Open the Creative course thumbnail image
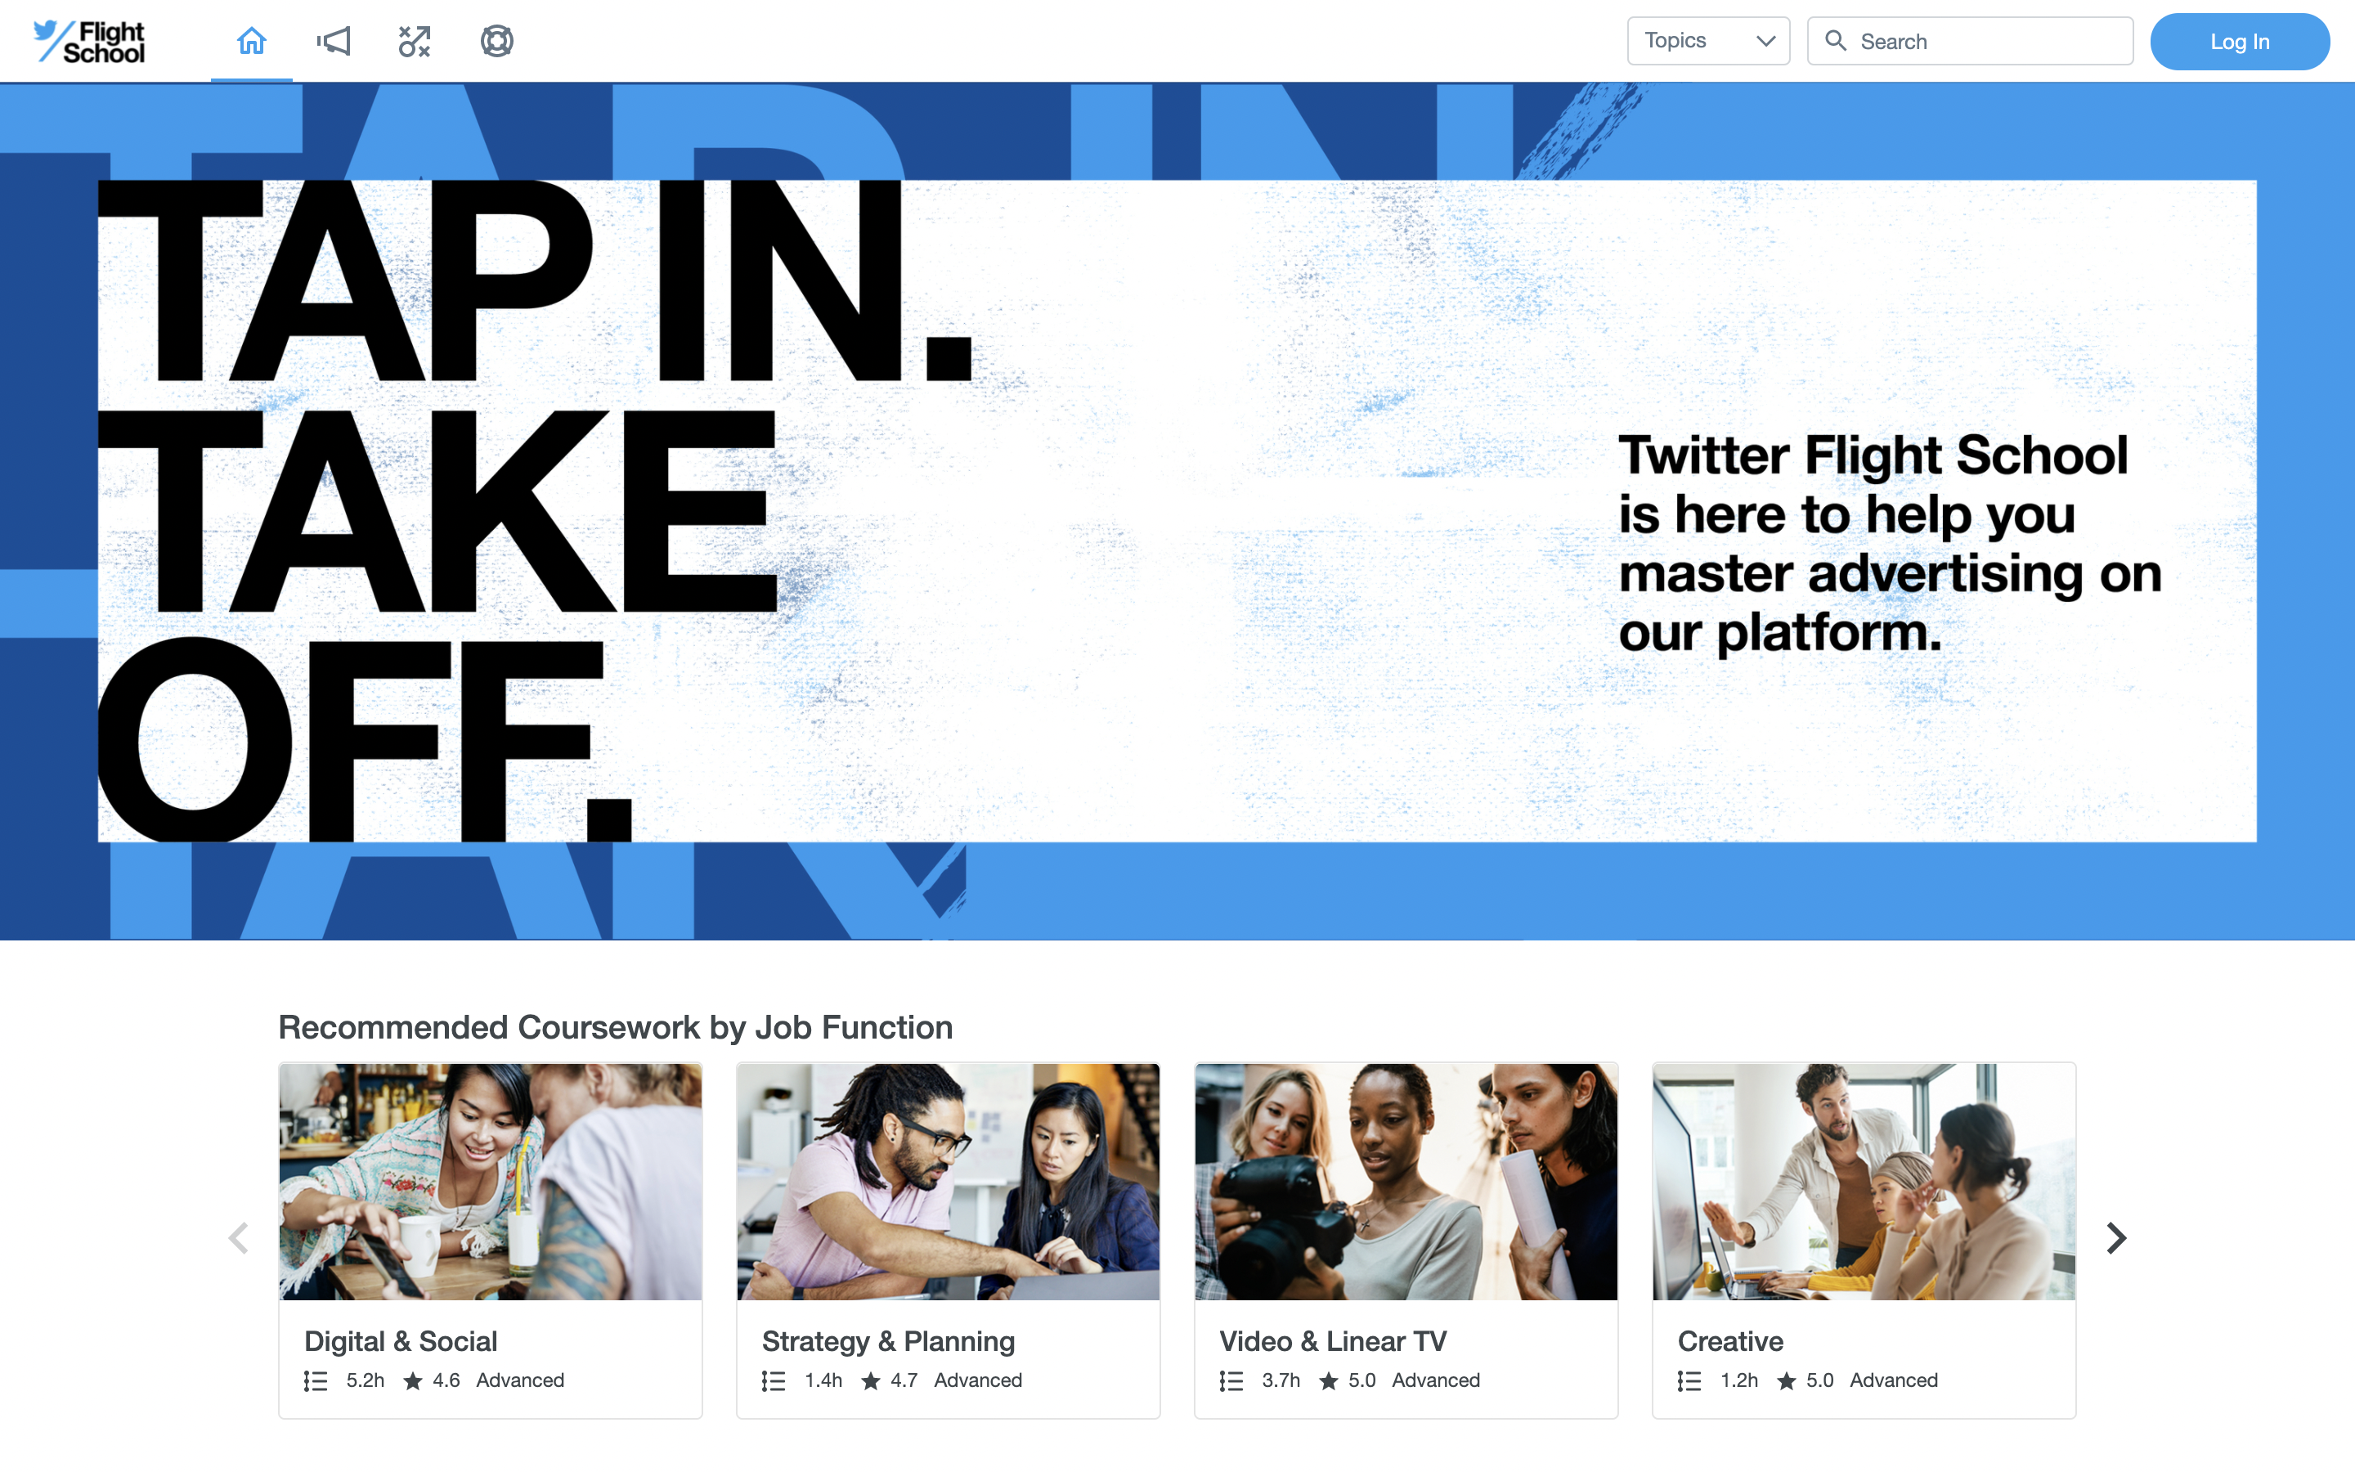2355x1472 pixels. click(1864, 1182)
